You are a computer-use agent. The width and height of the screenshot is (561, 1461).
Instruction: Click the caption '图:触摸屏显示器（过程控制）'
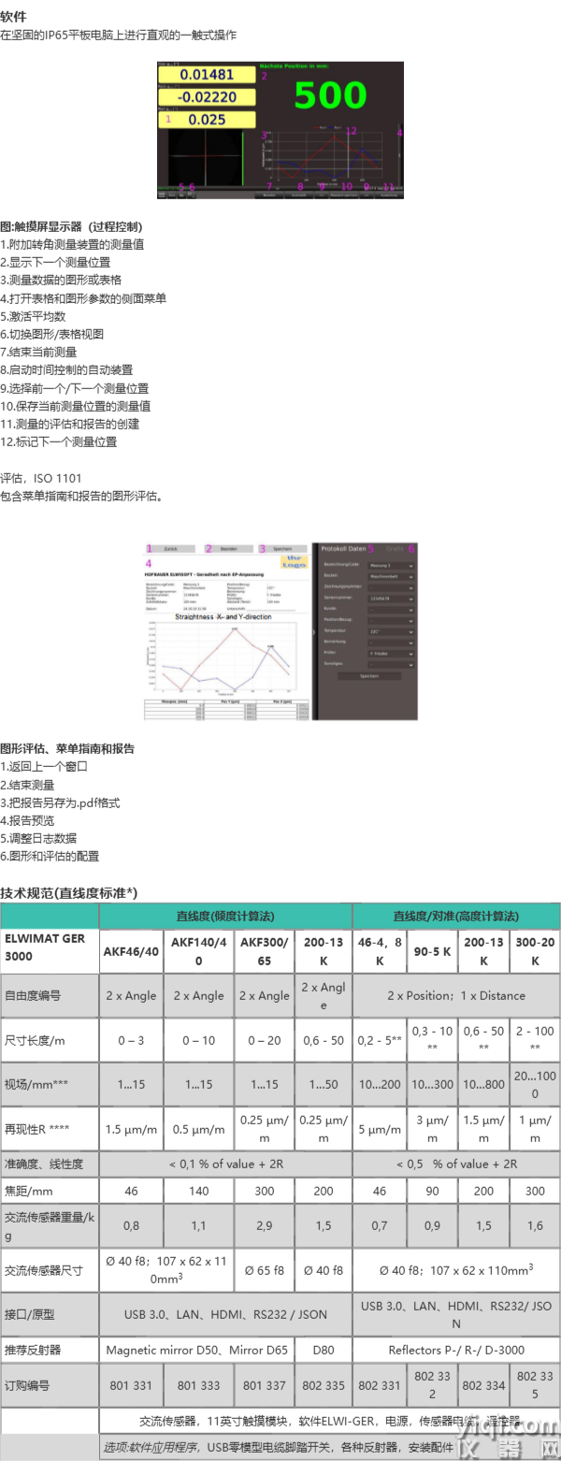[71, 226]
